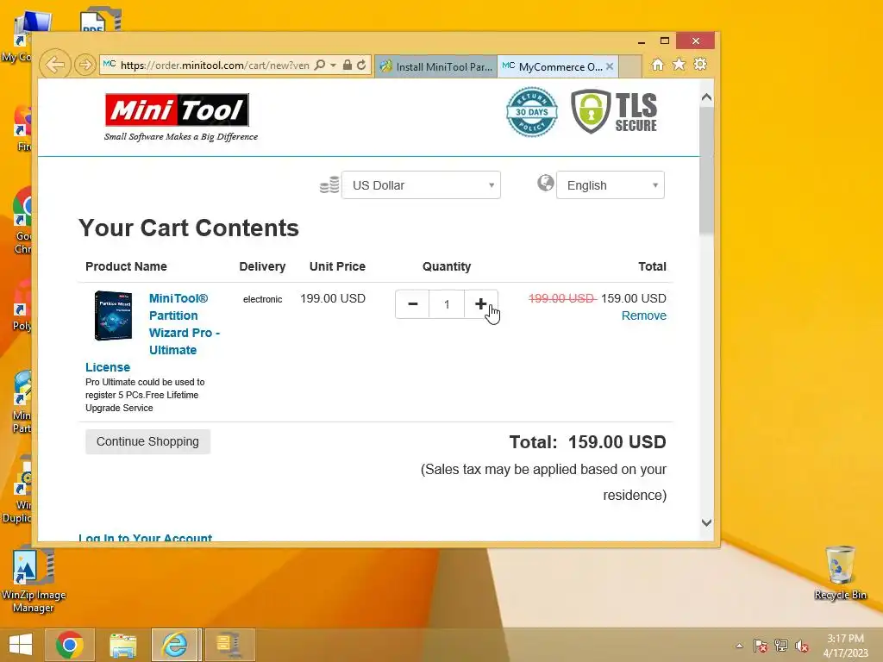Image resolution: width=883 pixels, height=662 pixels.
Task: Show hidden tray icons arrow
Action: tap(739, 646)
